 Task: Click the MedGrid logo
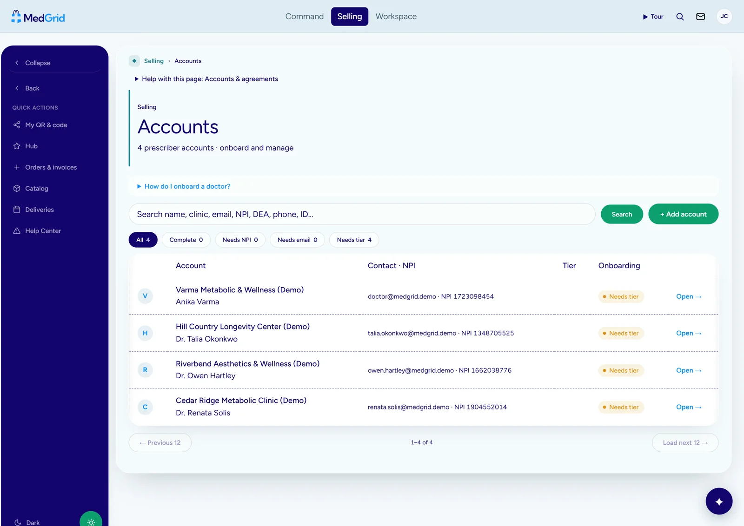(38, 17)
